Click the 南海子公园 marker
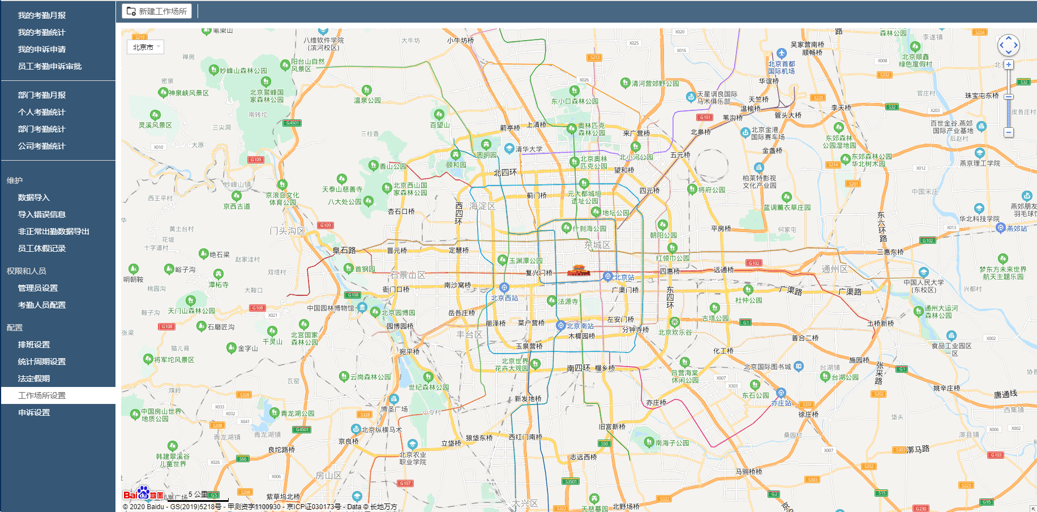 click(x=649, y=442)
